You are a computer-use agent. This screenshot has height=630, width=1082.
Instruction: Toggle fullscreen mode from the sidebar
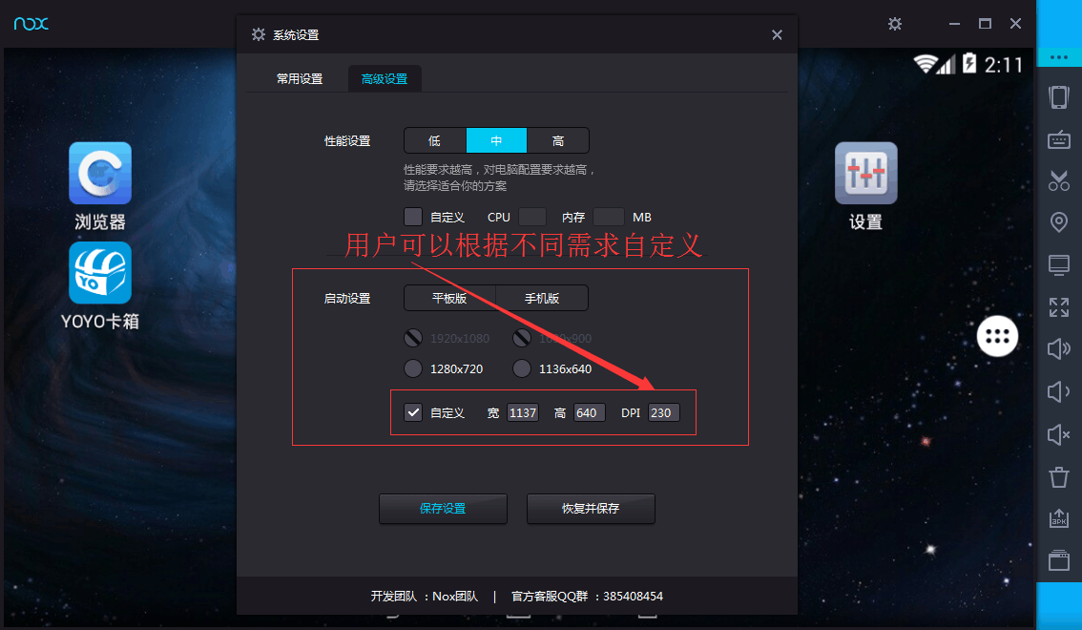coord(1058,307)
